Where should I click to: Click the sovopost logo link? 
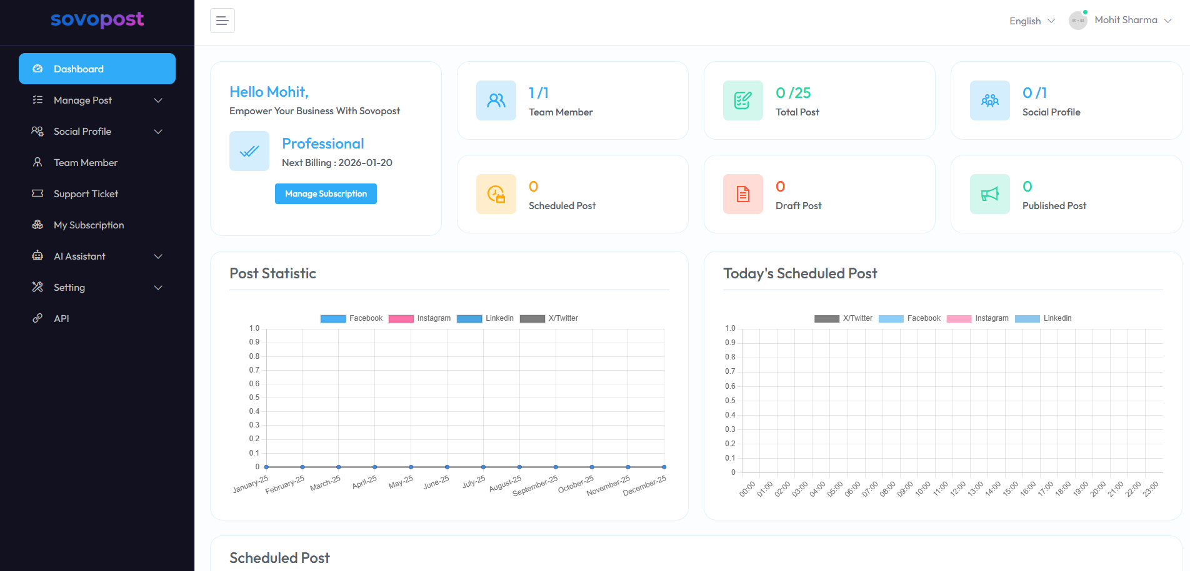[97, 20]
